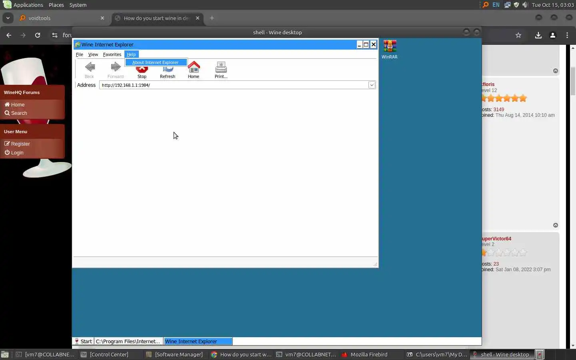Click the show desktop icon in bottom panel
The width and height of the screenshot is (576, 360).
click(x=5, y=354)
